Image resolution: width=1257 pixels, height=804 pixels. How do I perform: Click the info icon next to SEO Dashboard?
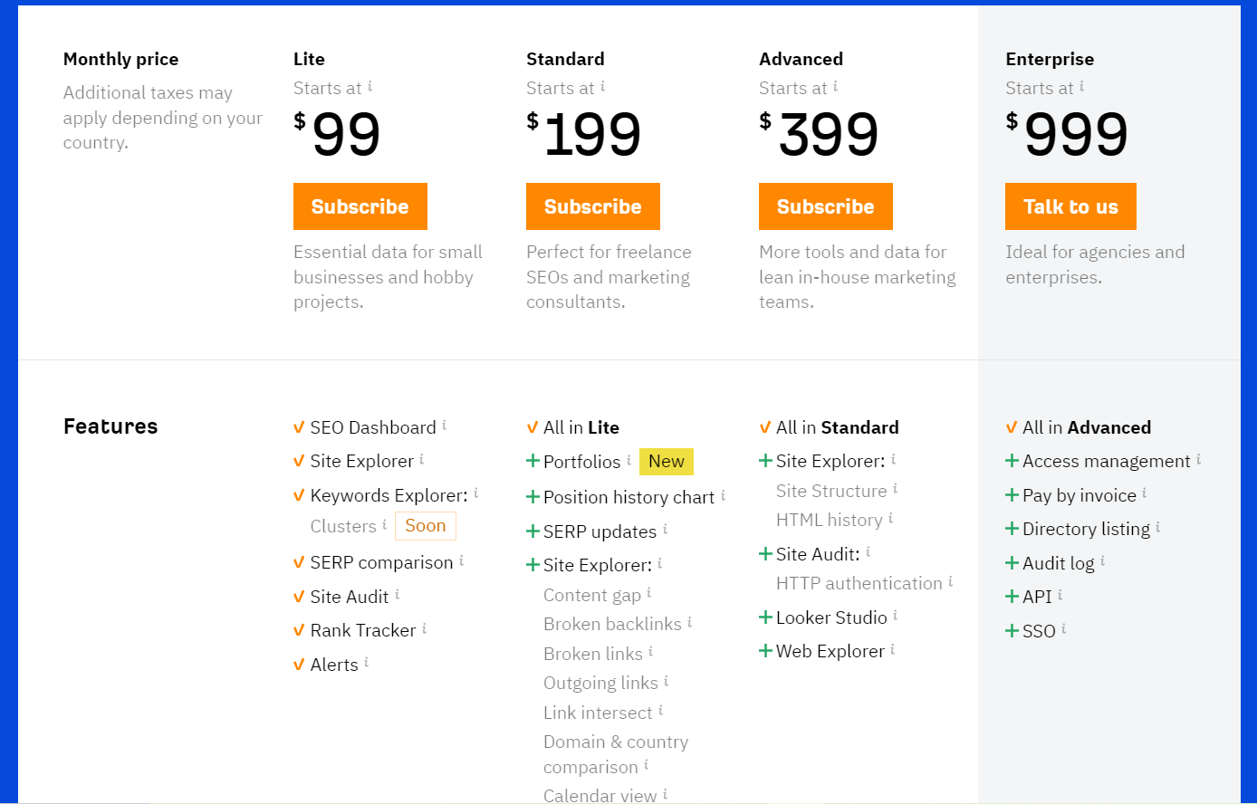445,425
